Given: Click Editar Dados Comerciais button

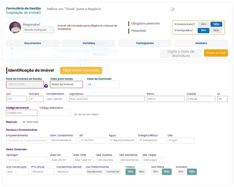Looking at the screenshot, I should [x=81, y=70].
